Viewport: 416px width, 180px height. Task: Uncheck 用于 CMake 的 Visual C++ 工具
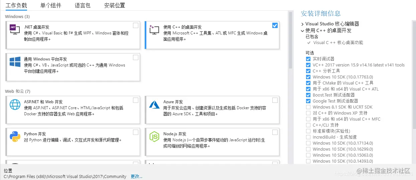click(308, 83)
